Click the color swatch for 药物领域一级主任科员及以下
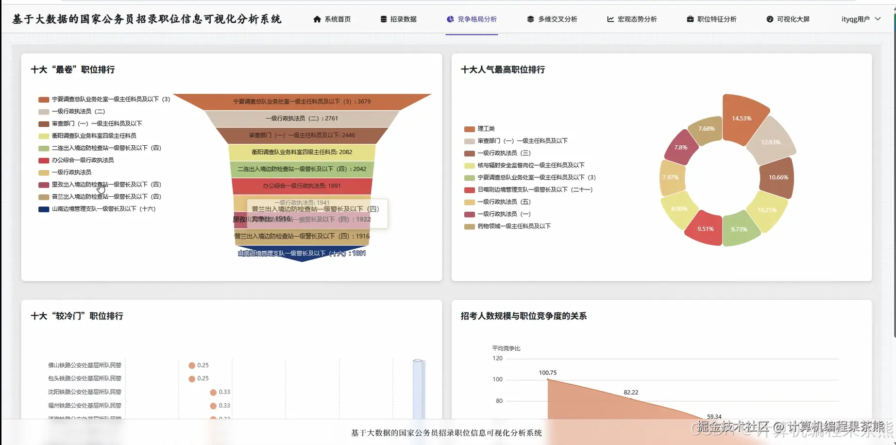The image size is (896, 445). (469, 226)
